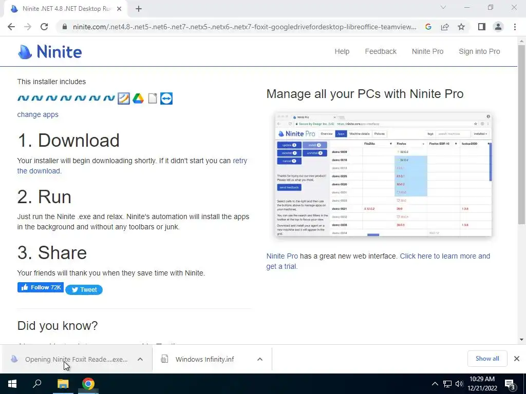Reload the Ninite page
The height and width of the screenshot is (394, 526).
tap(44, 27)
